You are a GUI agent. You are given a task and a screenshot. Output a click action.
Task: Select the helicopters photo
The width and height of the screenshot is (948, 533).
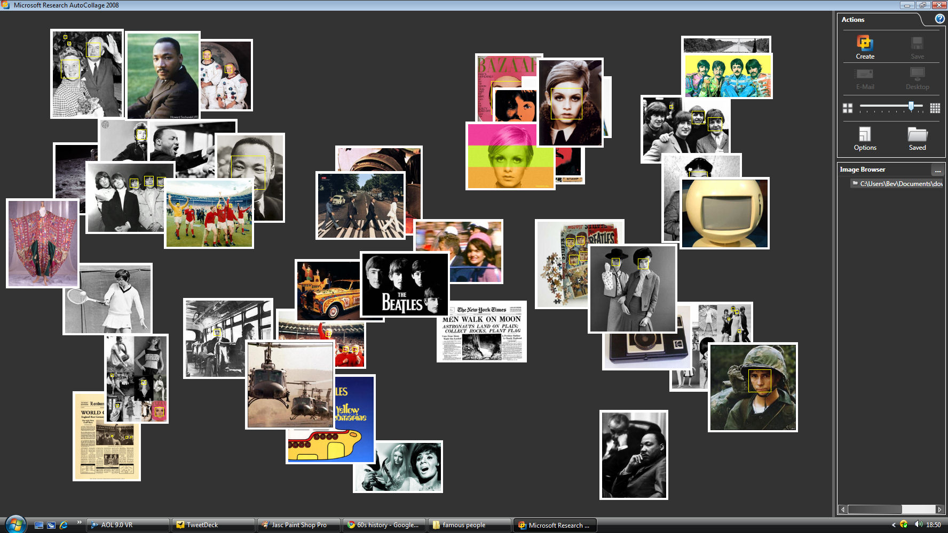coord(290,385)
